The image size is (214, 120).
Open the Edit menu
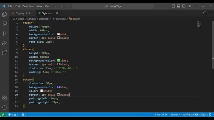pyautogui.click(x=18, y=6)
